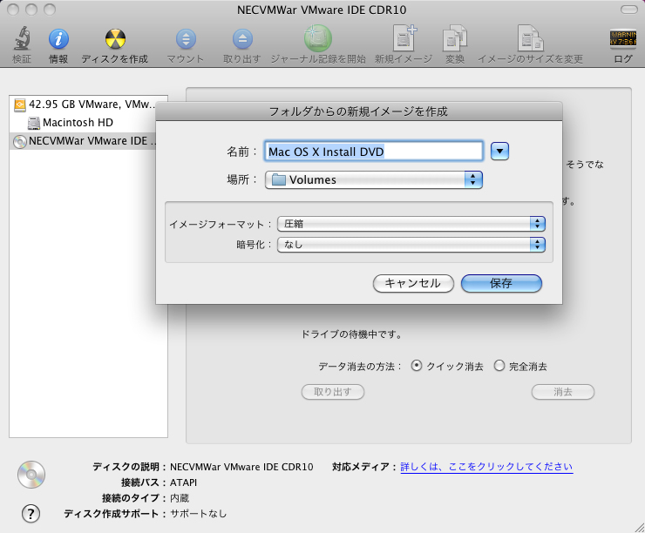The width and height of the screenshot is (645, 533).
Task: Click the 消去 button
Action: (563, 392)
